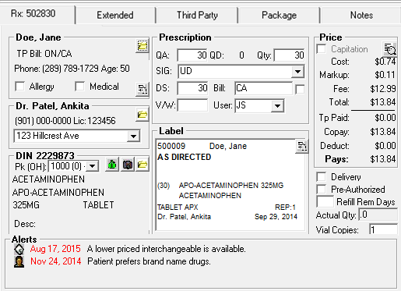Click patient profile details icon beside Medical checkbox
Viewport: 401px width, 291px height.
tap(142, 89)
